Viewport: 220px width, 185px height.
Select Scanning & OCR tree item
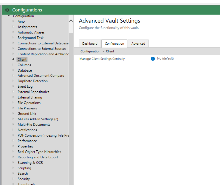[x=30, y=163]
